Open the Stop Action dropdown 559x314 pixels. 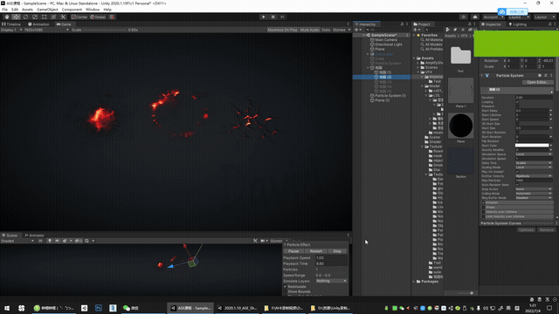pos(534,189)
